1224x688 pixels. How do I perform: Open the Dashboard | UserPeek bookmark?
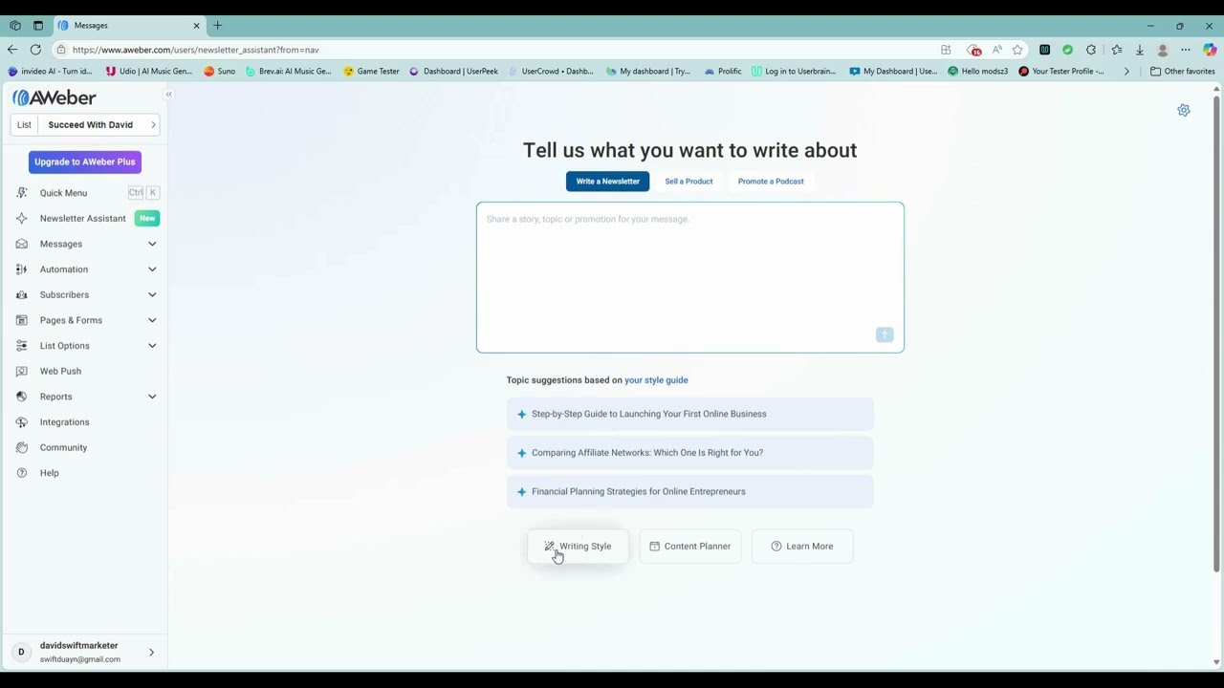click(453, 71)
